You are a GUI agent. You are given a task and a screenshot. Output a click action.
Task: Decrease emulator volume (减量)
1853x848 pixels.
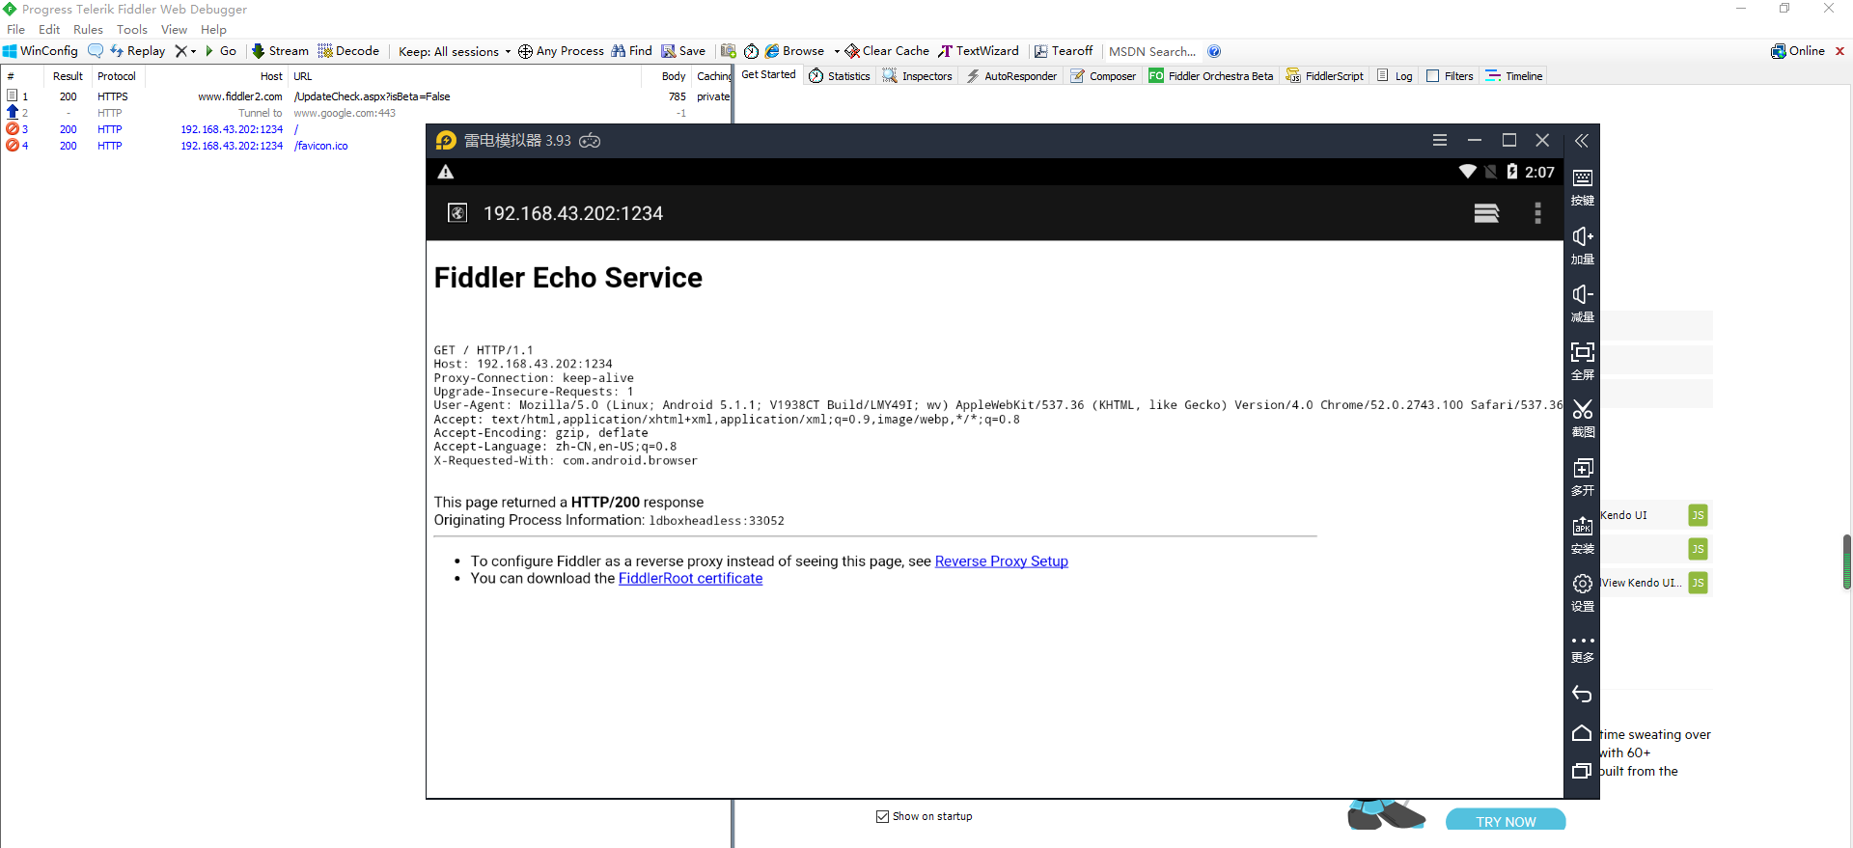click(1583, 303)
